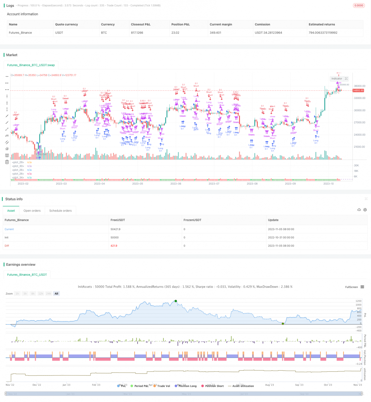Toggle the Position Short series in the legend
The image size is (371, 402).
[x=212, y=386]
